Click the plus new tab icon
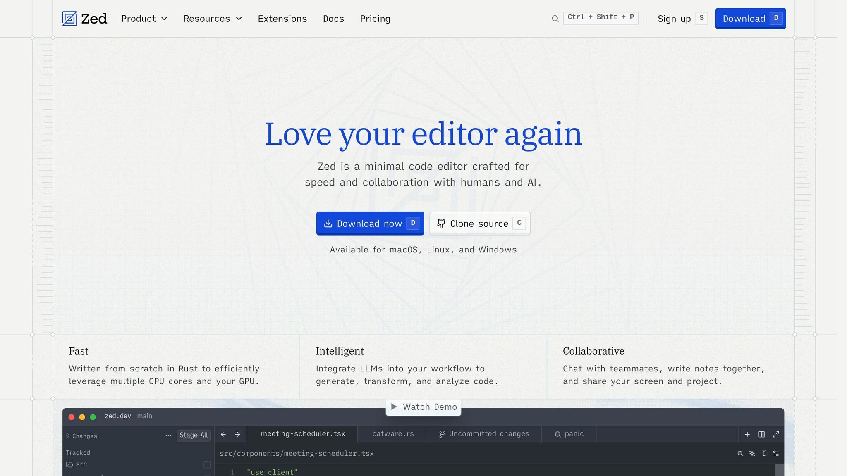The image size is (847, 476). pyautogui.click(x=747, y=434)
